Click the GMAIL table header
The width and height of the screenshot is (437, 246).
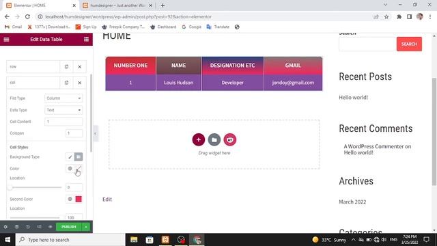pos(293,66)
